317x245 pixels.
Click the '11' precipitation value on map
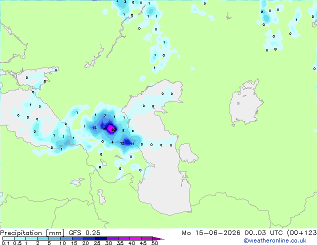pyautogui.click(x=132, y=143)
